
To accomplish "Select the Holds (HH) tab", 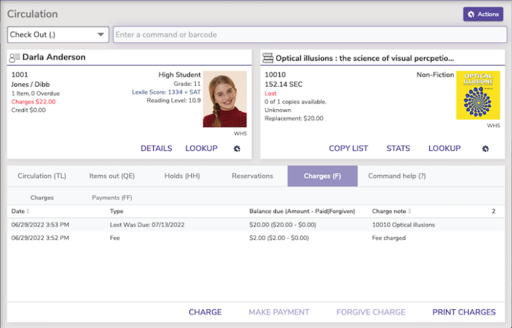I will pos(182,176).
